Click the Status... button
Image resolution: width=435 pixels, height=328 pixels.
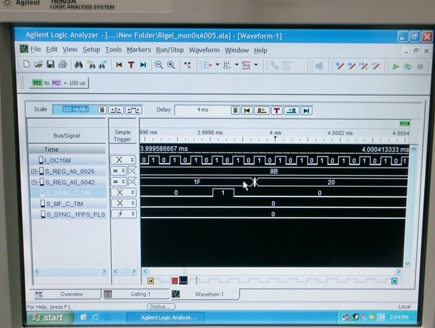161,306
